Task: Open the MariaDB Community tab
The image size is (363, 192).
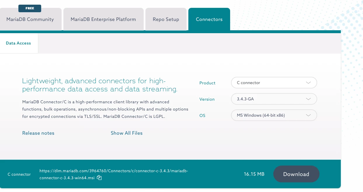Action: [31, 19]
